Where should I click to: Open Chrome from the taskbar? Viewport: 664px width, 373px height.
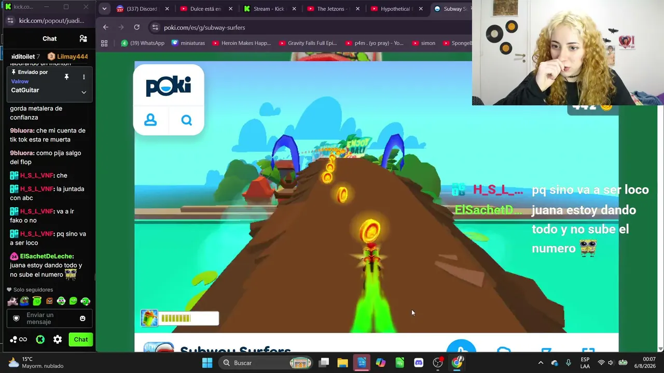(457, 363)
